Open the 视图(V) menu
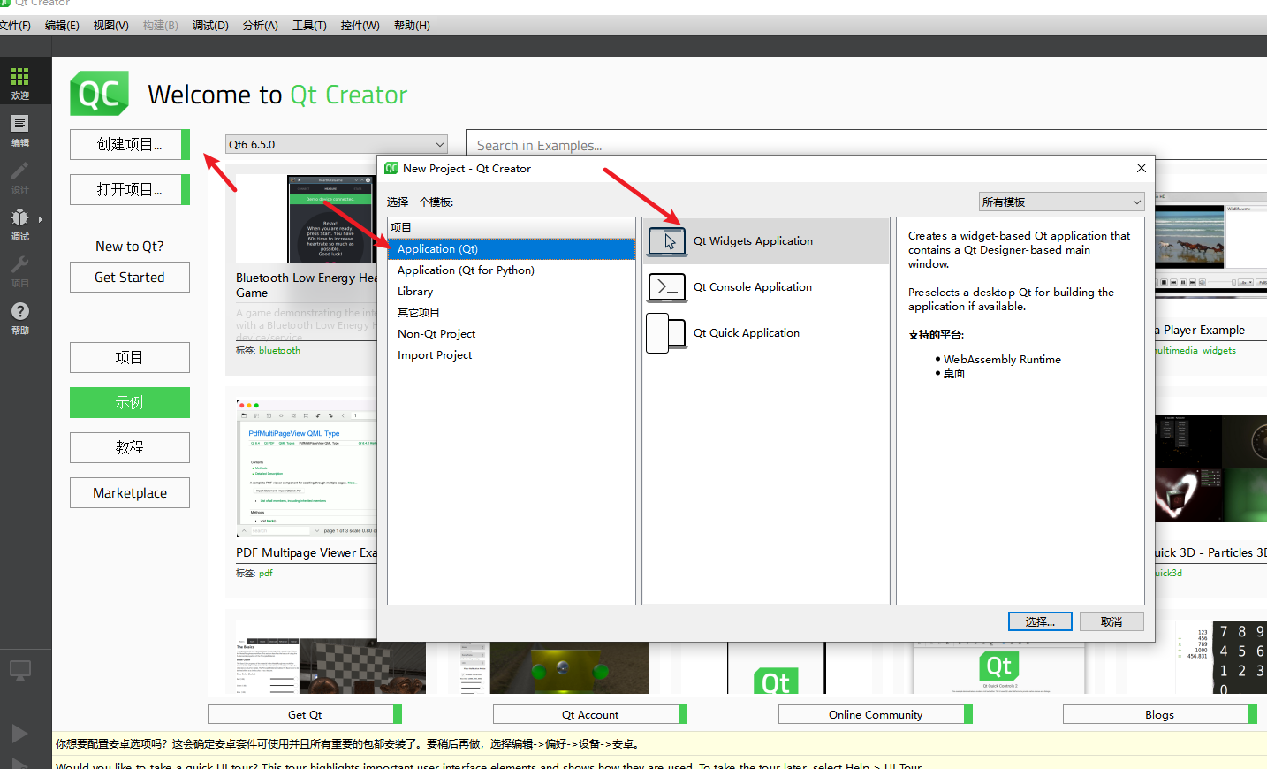The height and width of the screenshot is (769, 1267). click(111, 26)
